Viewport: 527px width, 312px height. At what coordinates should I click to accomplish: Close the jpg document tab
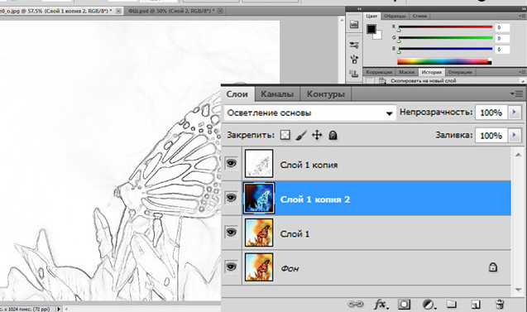point(118,11)
